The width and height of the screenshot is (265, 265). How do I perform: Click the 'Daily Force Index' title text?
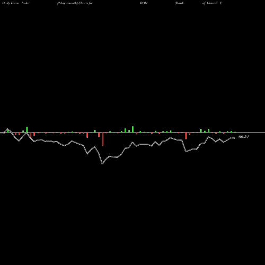pos(16,3)
